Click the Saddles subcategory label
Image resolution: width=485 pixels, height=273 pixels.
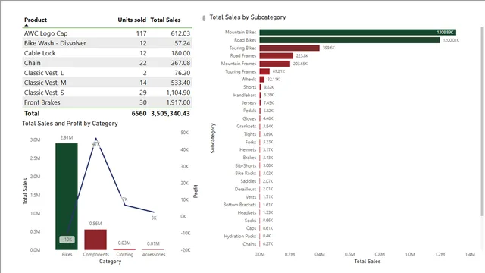coord(249,181)
